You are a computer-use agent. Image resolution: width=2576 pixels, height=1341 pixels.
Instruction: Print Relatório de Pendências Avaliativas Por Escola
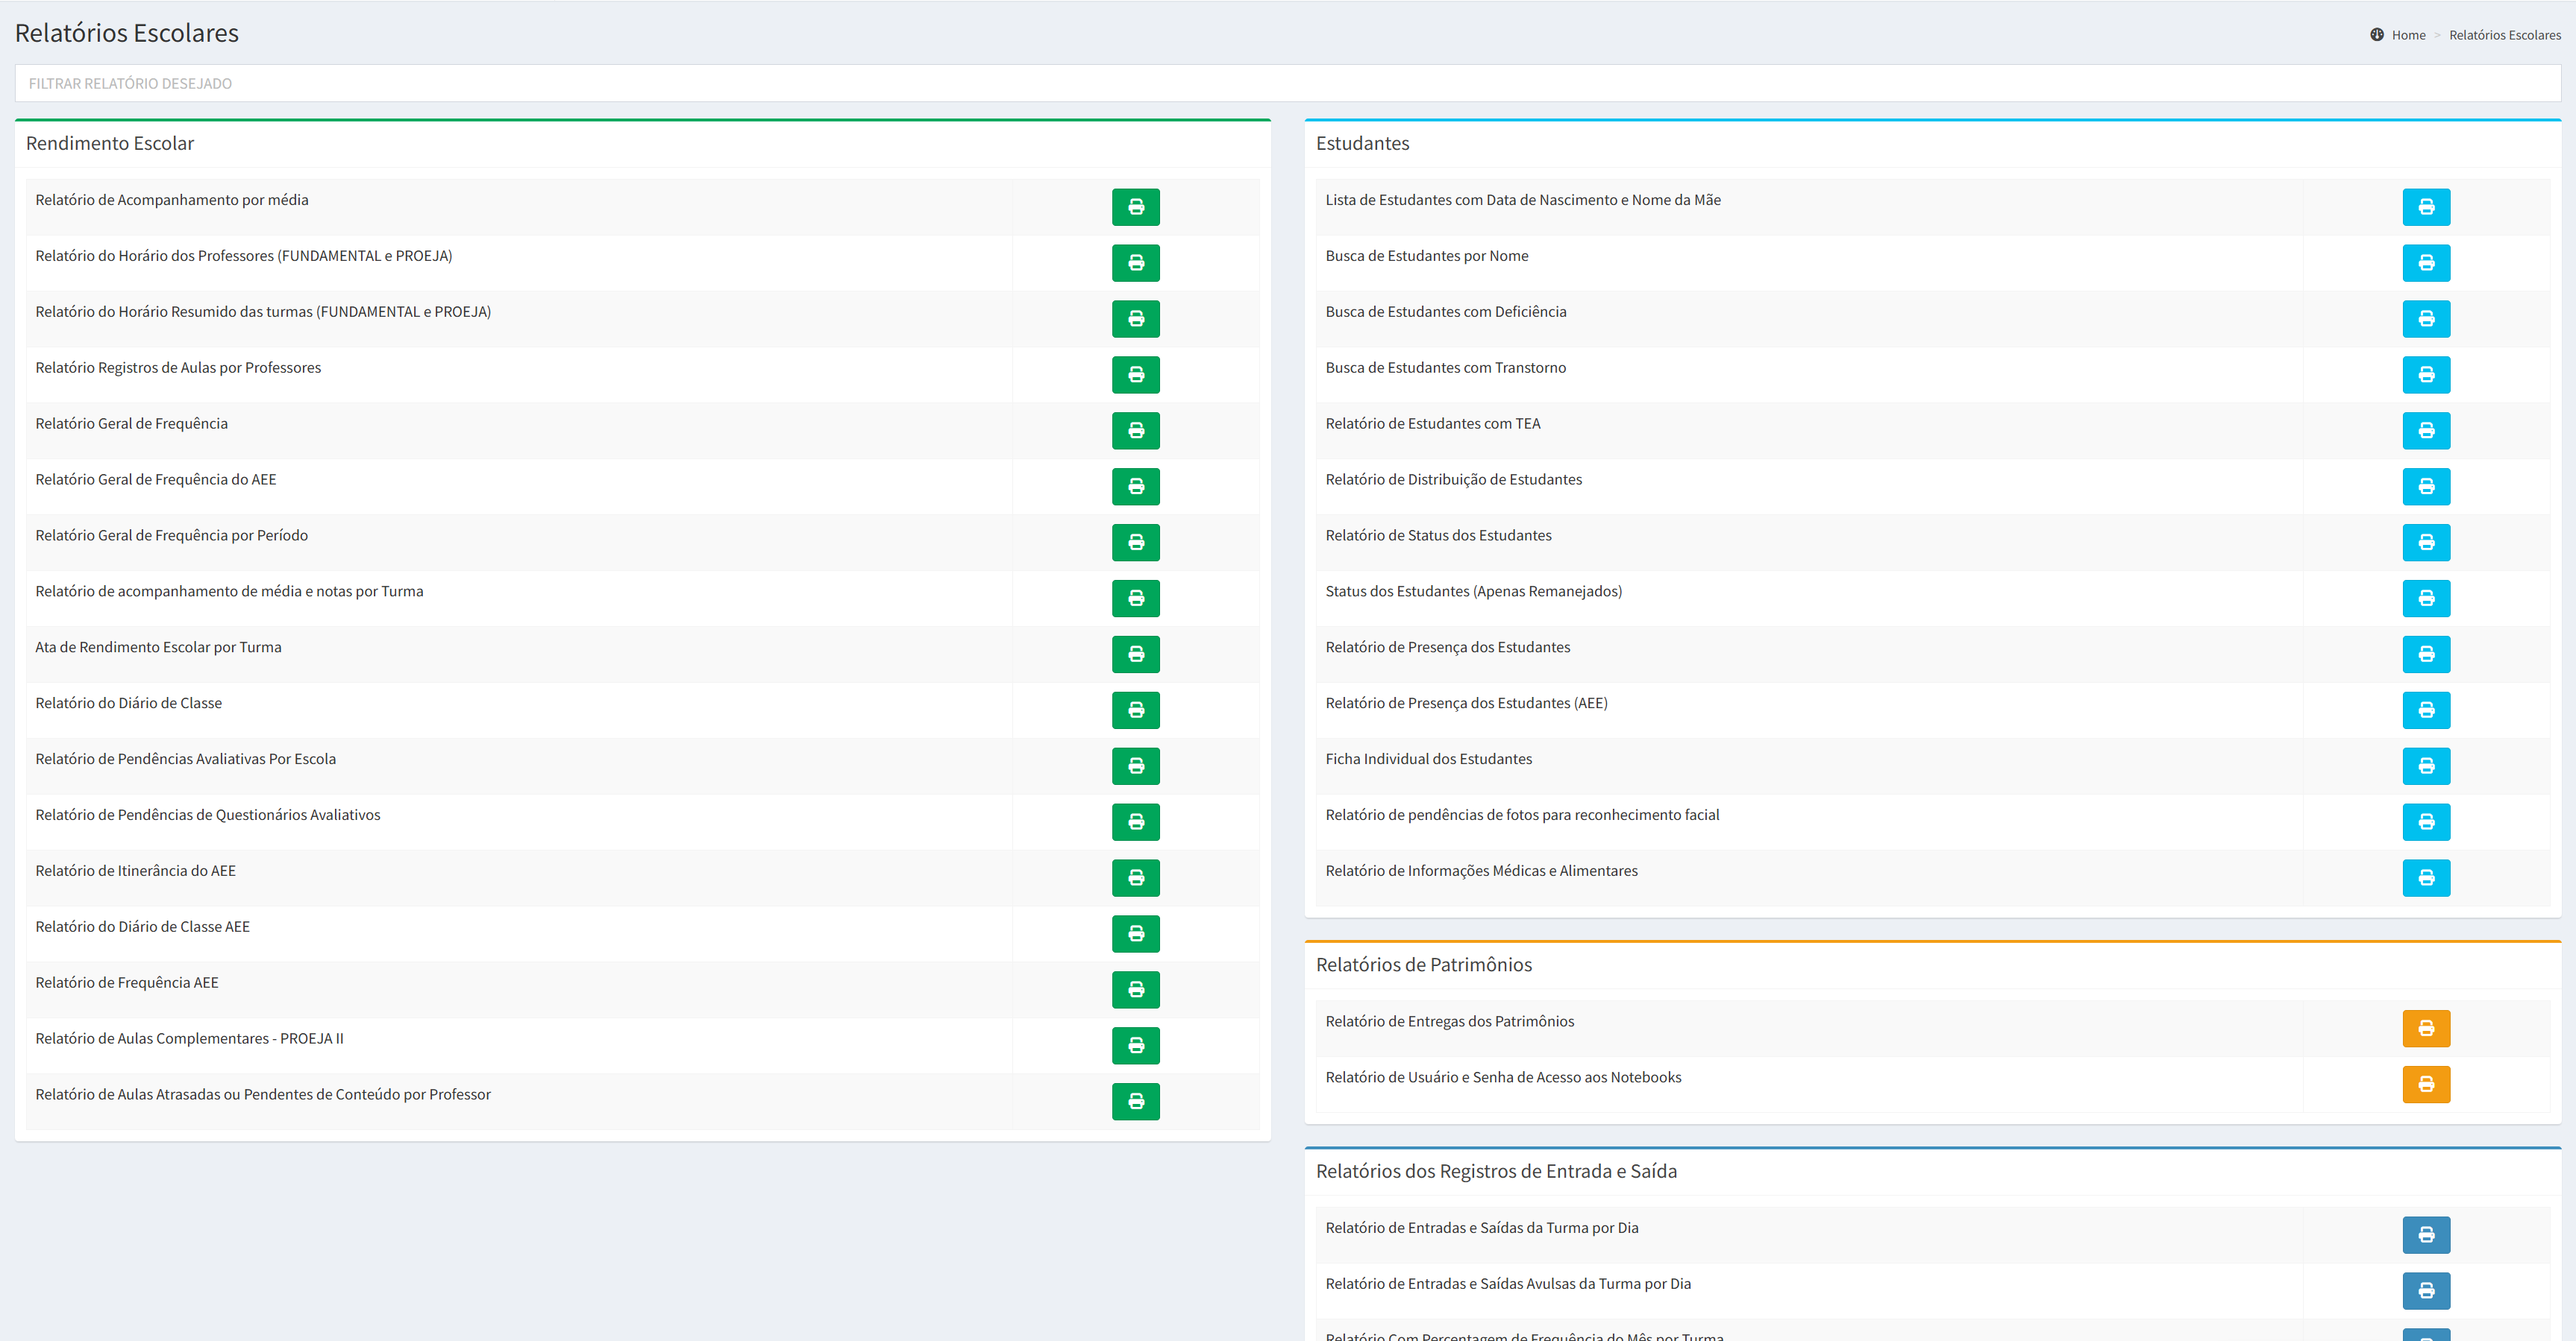tap(1135, 766)
